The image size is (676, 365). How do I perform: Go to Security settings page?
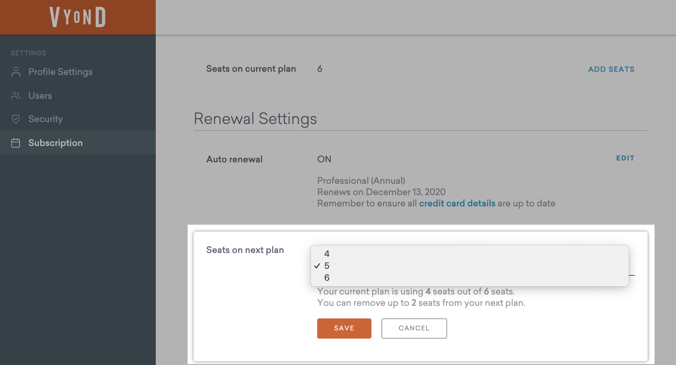pyautogui.click(x=45, y=119)
